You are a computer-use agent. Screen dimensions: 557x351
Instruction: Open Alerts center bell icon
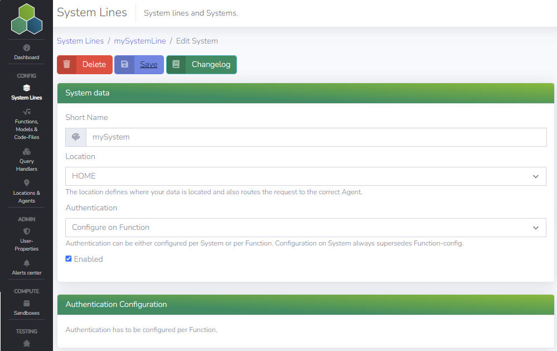[x=27, y=263]
